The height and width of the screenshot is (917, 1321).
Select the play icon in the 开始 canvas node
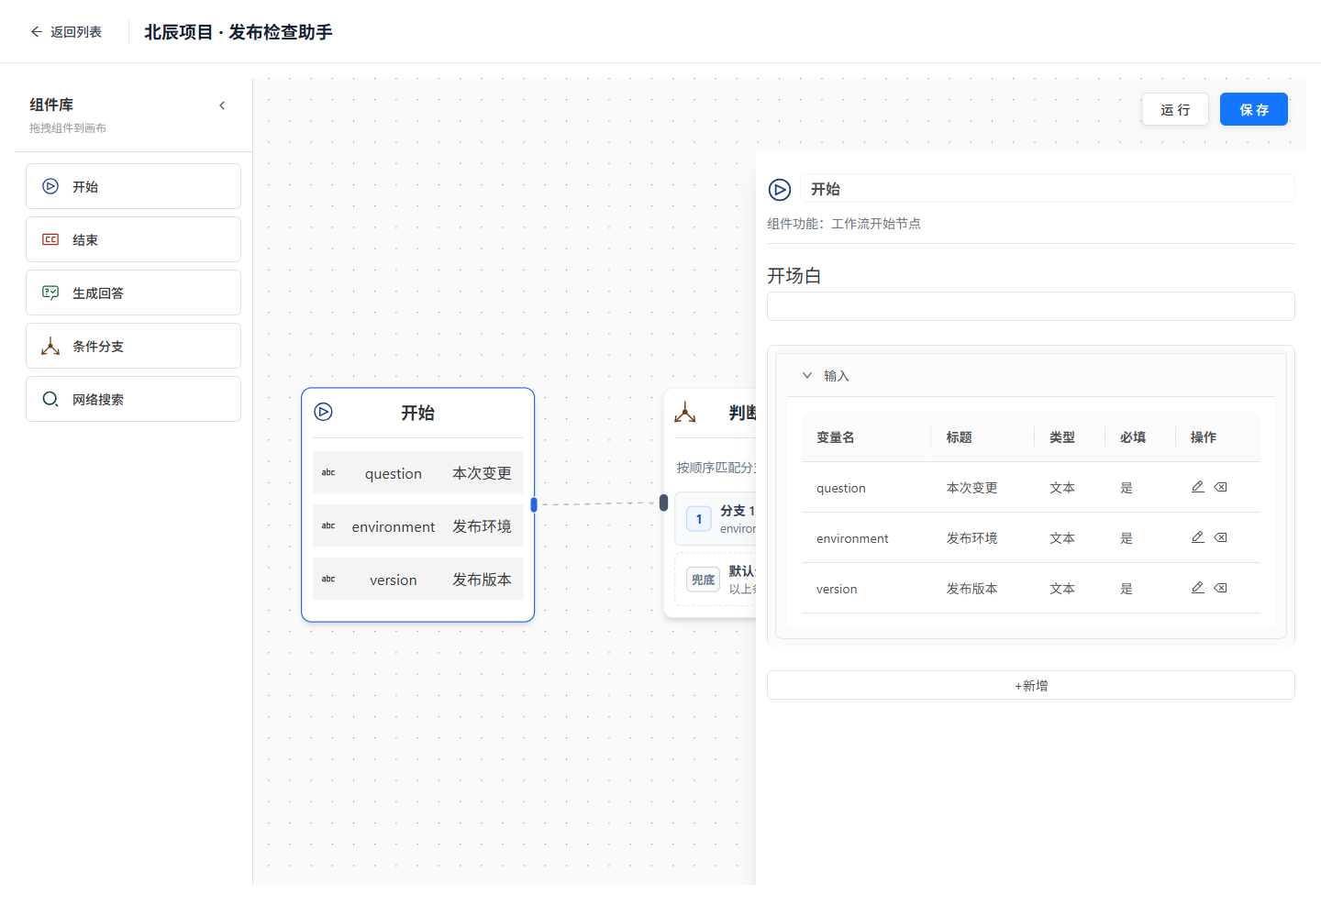[x=324, y=412]
